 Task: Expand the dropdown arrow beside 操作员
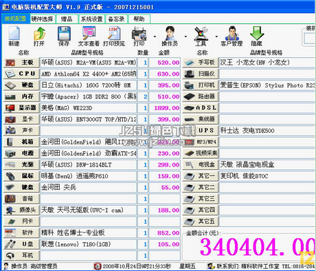tap(185, 36)
